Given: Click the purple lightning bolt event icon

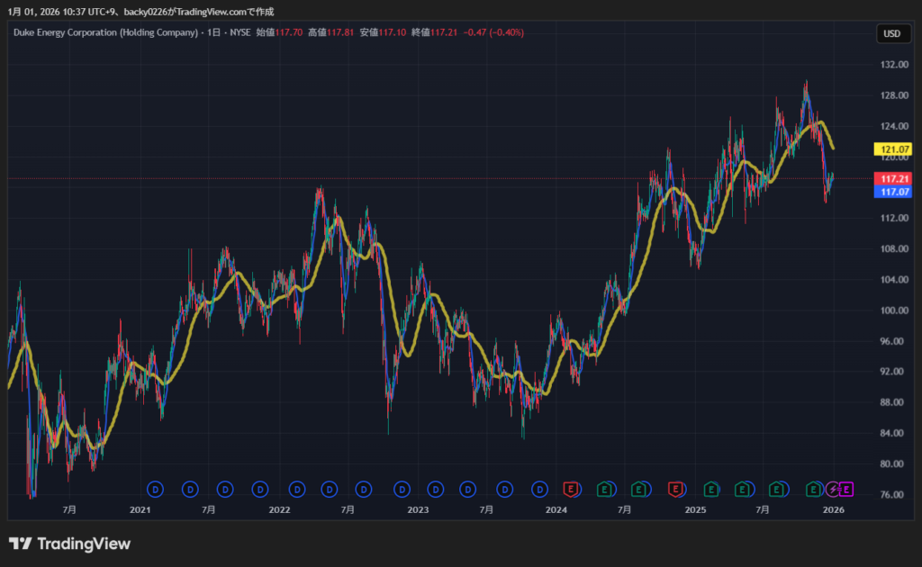Looking at the screenshot, I should point(834,489).
